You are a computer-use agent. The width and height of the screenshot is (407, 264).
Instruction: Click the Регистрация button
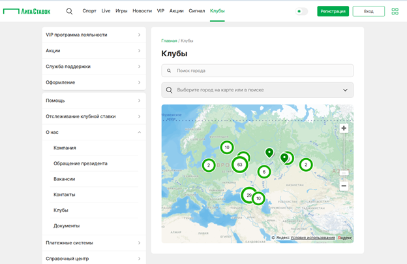333,11
